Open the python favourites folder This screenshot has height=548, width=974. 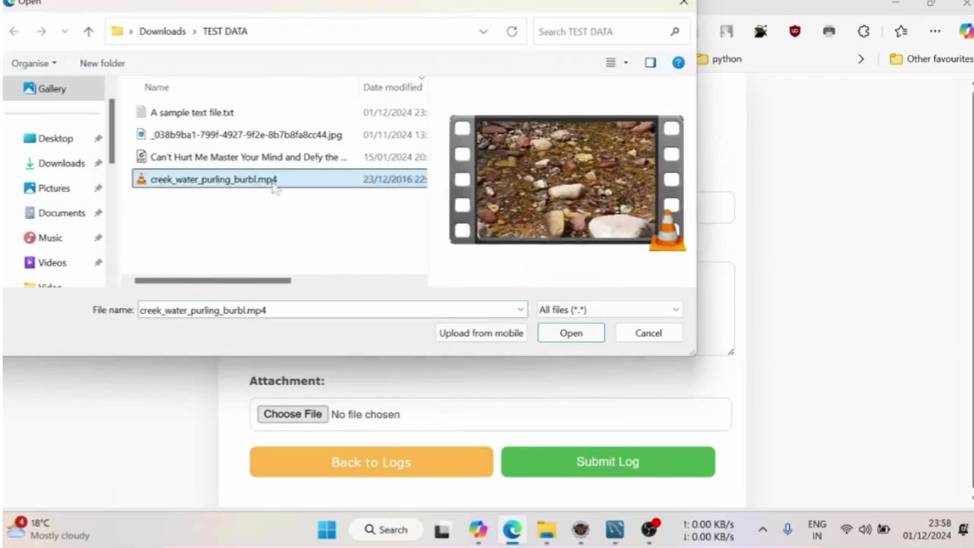click(719, 59)
